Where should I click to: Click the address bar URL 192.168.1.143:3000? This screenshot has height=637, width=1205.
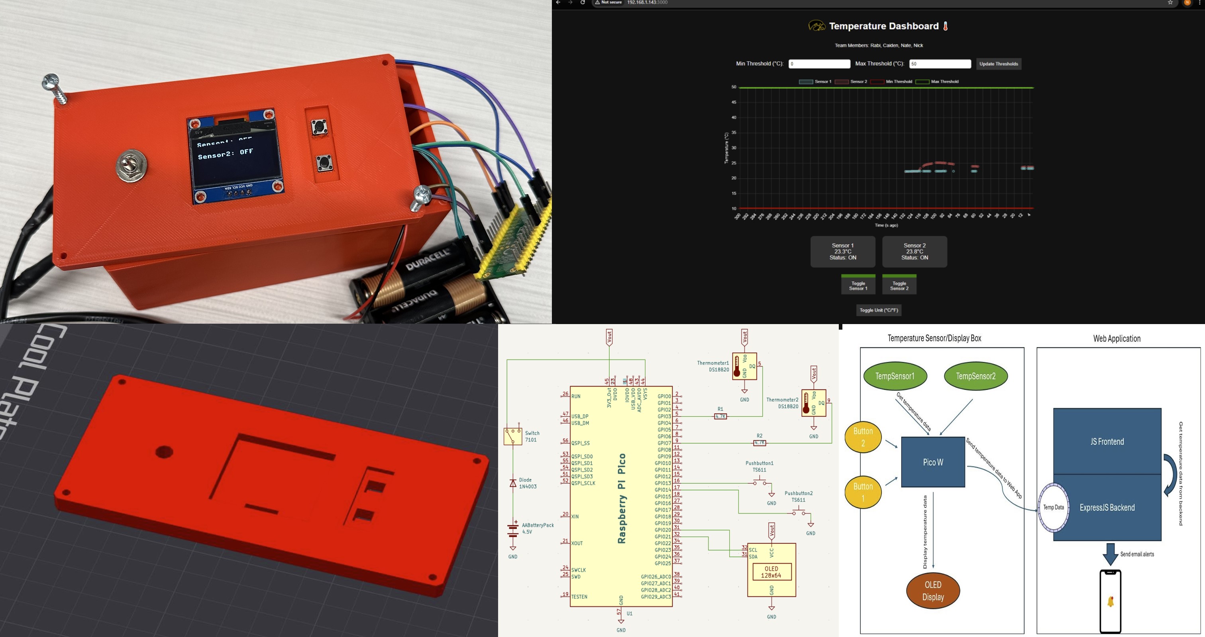click(647, 2)
